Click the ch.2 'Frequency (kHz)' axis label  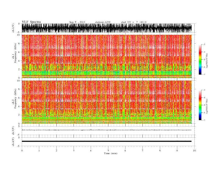coord(15,99)
